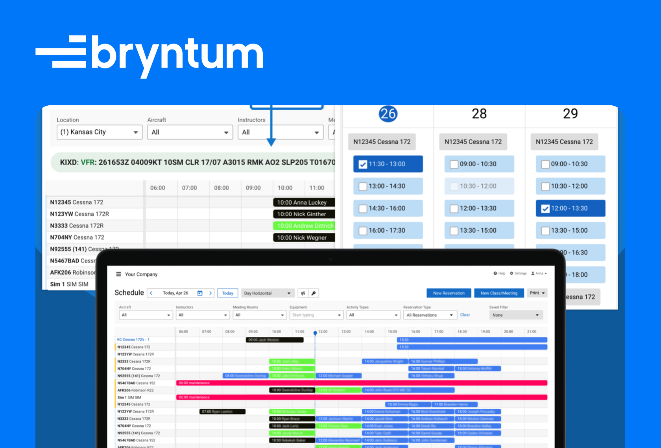Viewport: 661px width, 448px height.
Task: Click the key icon button in Schedule toolbar
Action: [x=314, y=293]
